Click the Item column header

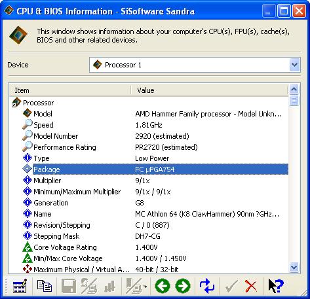(x=70, y=90)
